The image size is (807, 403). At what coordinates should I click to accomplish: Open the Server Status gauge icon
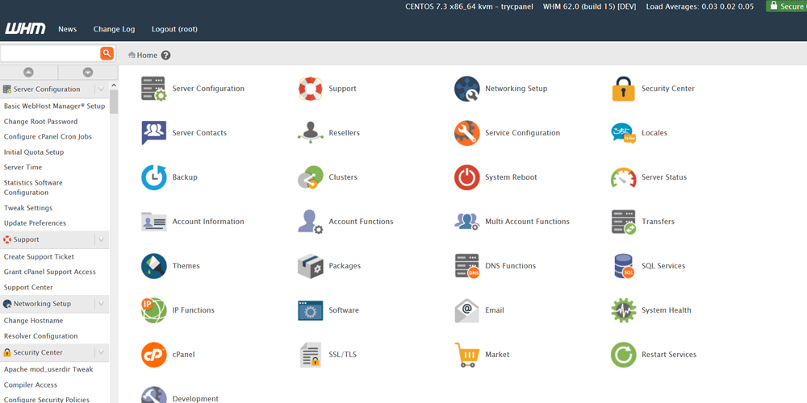(623, 177)
